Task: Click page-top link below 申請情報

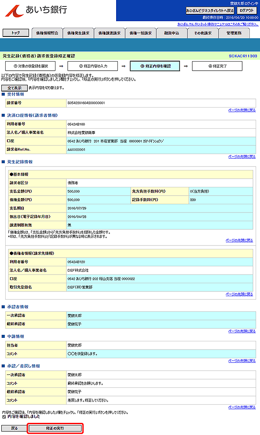Action: [242, 361]
